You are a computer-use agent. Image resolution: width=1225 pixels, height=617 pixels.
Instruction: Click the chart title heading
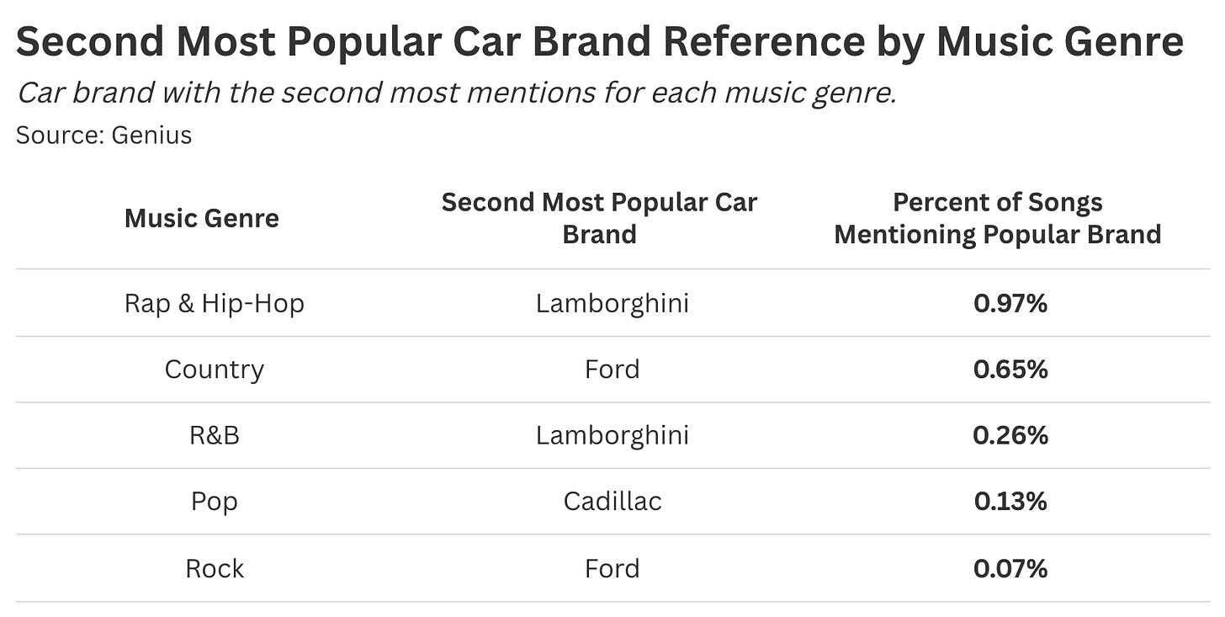[600, 41]
